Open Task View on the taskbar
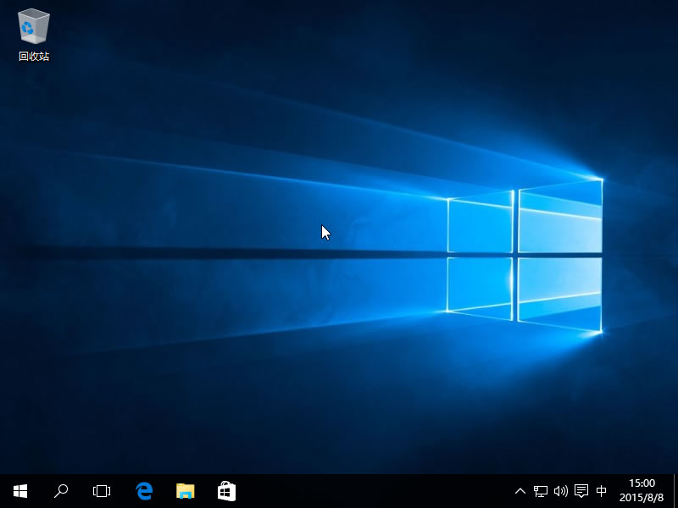 coord(102,491)
